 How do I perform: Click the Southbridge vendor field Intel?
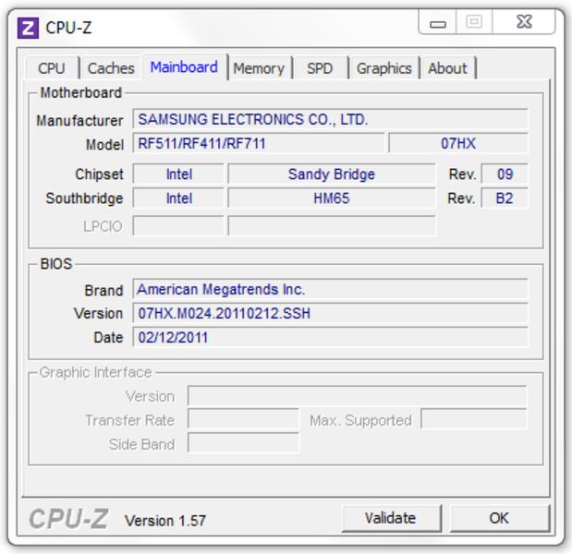click(178, 199)
